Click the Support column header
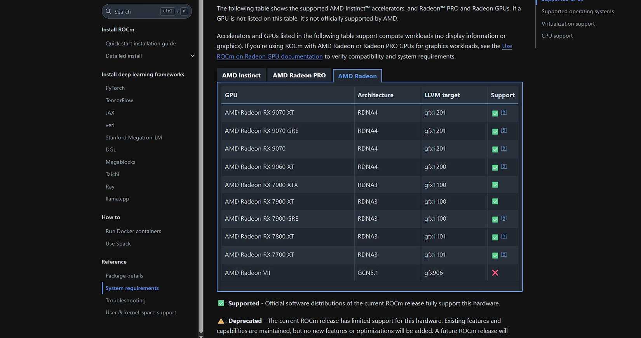 [503, 95]
